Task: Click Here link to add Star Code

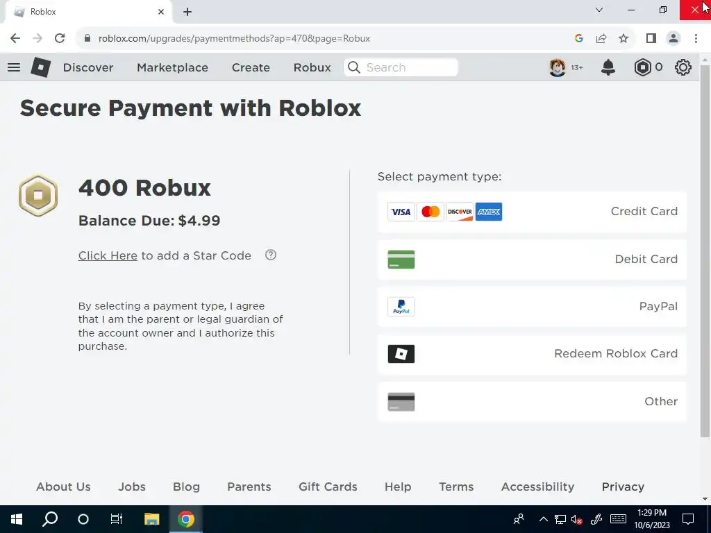Action: pos(108,255)
